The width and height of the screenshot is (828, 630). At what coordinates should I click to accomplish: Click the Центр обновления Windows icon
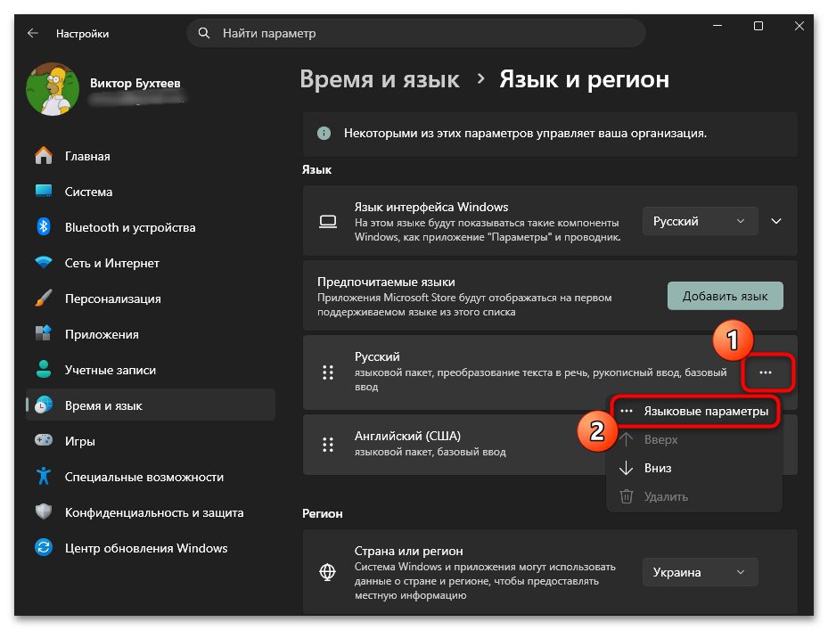coord(44,548)
